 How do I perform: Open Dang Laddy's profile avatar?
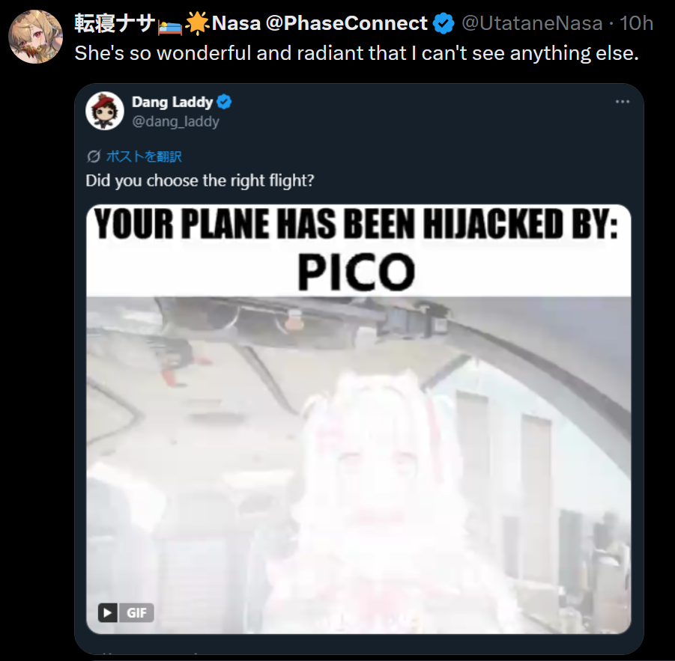click(x=105, y=111)
